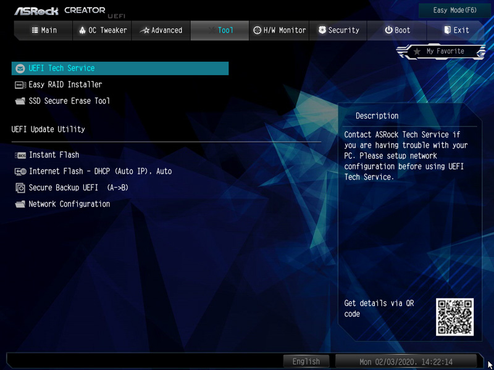The image size is (494, 370).
Task: Open the Advanced tab
Action: pyautogui.click(x=161, y=30)
